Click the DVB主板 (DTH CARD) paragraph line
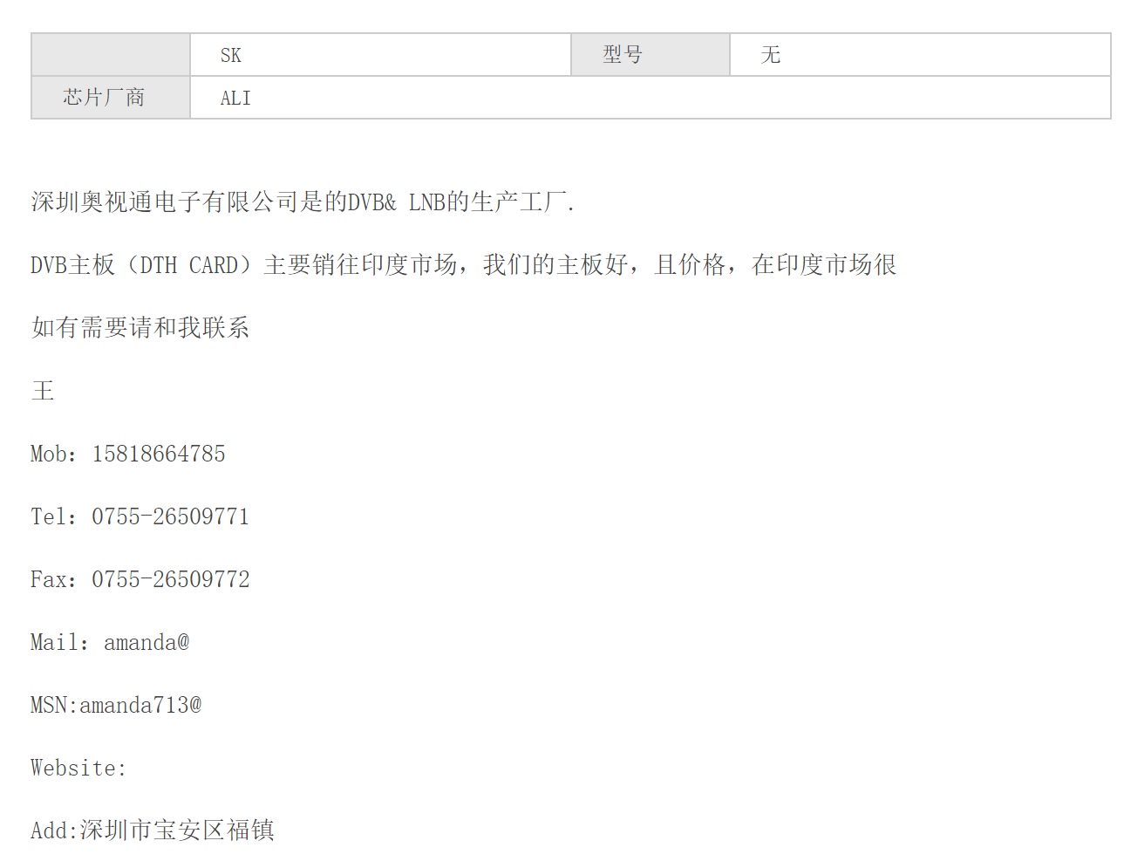This screenshot has height=868, width=1131. (x=463, y=265)
